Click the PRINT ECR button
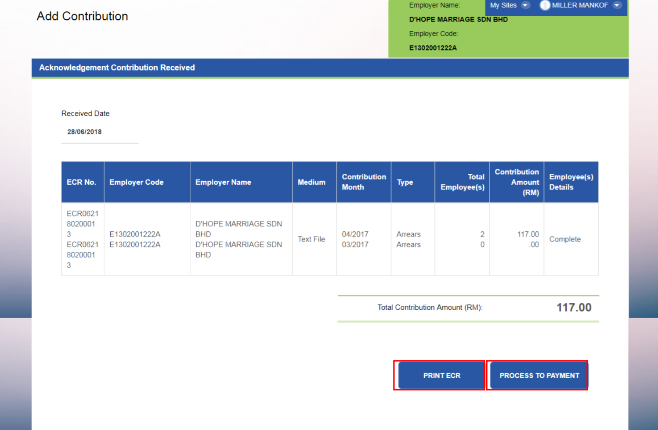 tap(441, 376)
